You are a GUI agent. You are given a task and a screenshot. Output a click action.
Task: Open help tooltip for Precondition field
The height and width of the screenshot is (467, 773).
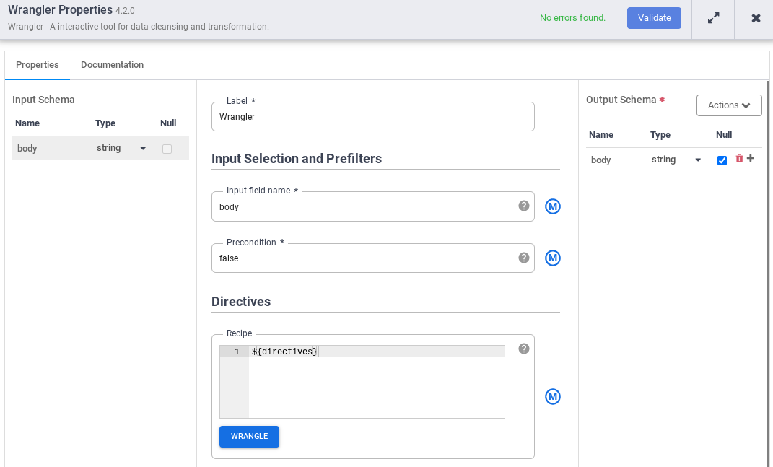click(524, 258)
